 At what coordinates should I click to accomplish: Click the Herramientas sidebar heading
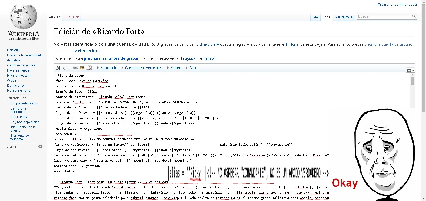(16, 98)
